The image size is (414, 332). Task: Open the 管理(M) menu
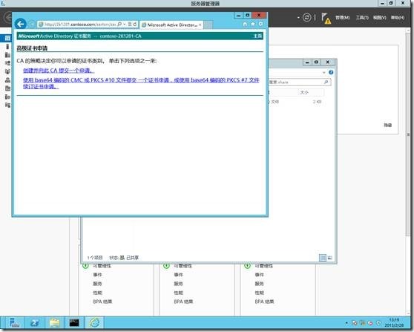pyautogui.click(x=343, y=18)
